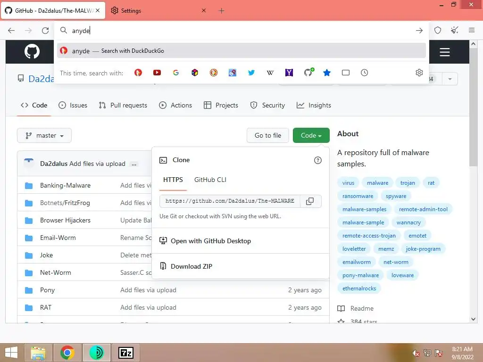Switch to GitHub CLI clone tab
The width and height of the screenshot is (483, 362).
click(210, 180)
